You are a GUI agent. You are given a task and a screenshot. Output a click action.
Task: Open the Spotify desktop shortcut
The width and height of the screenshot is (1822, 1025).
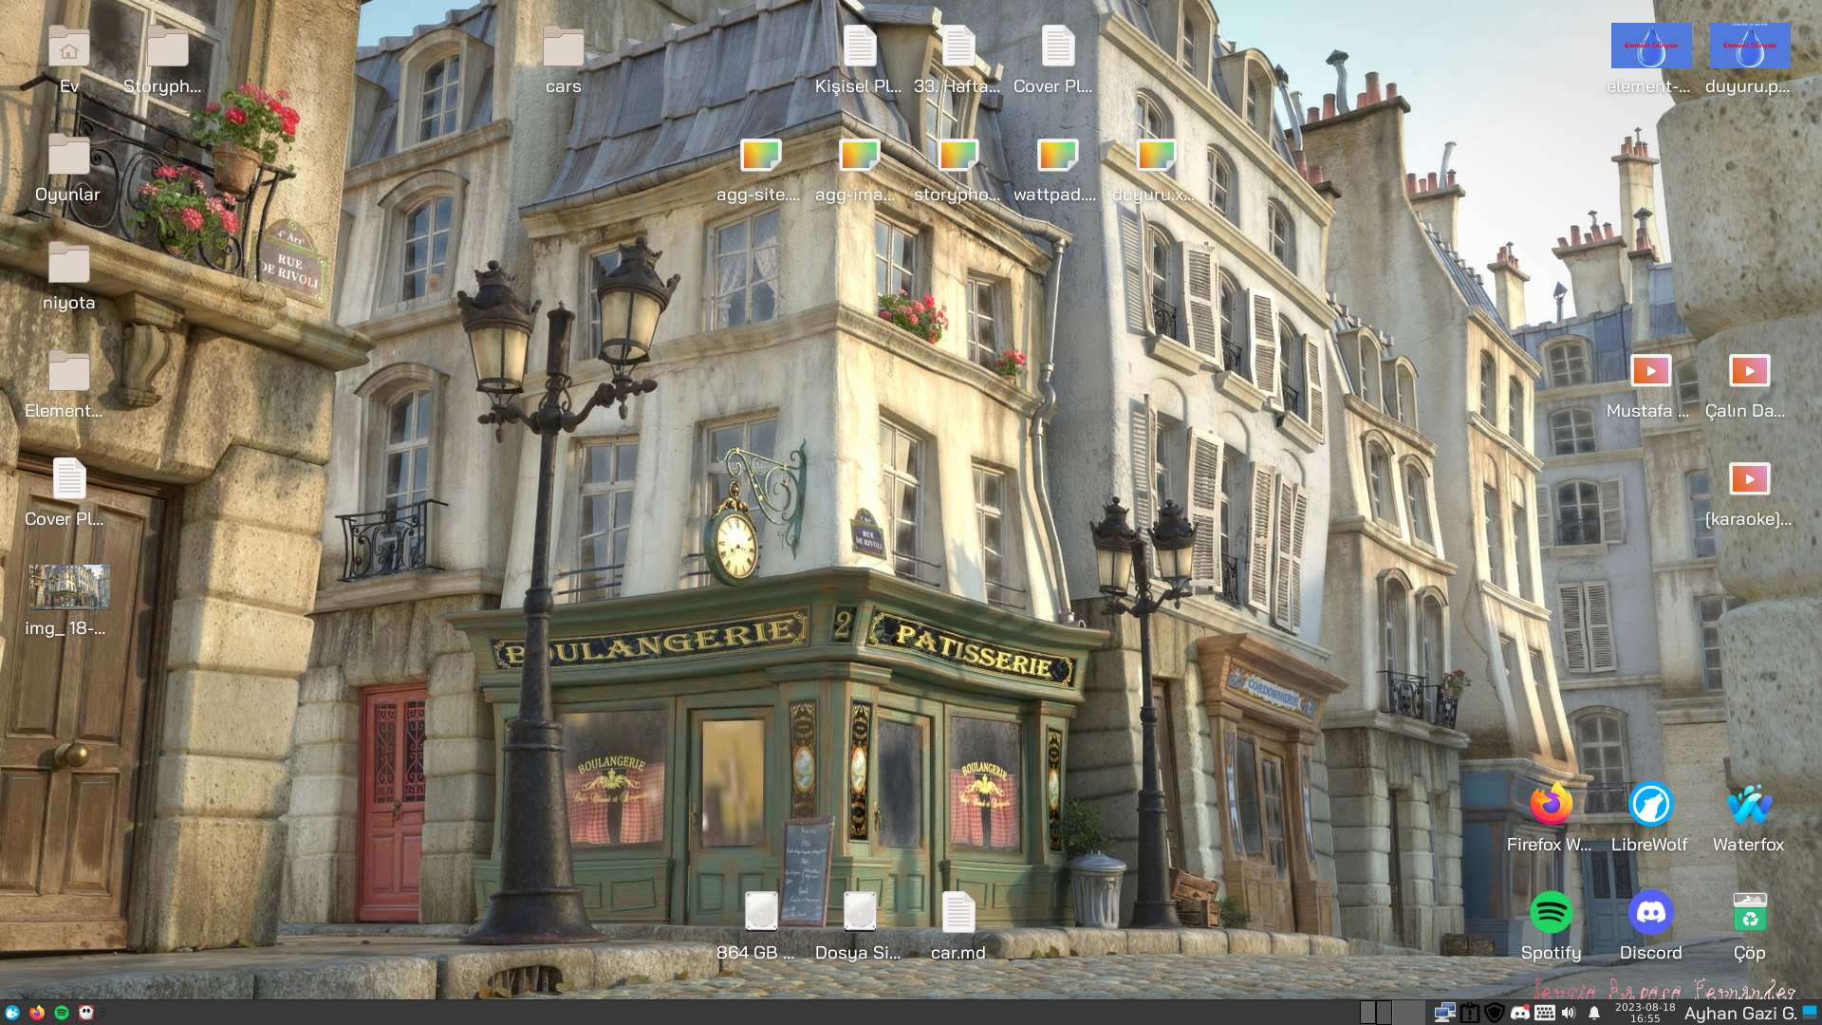1551,913
